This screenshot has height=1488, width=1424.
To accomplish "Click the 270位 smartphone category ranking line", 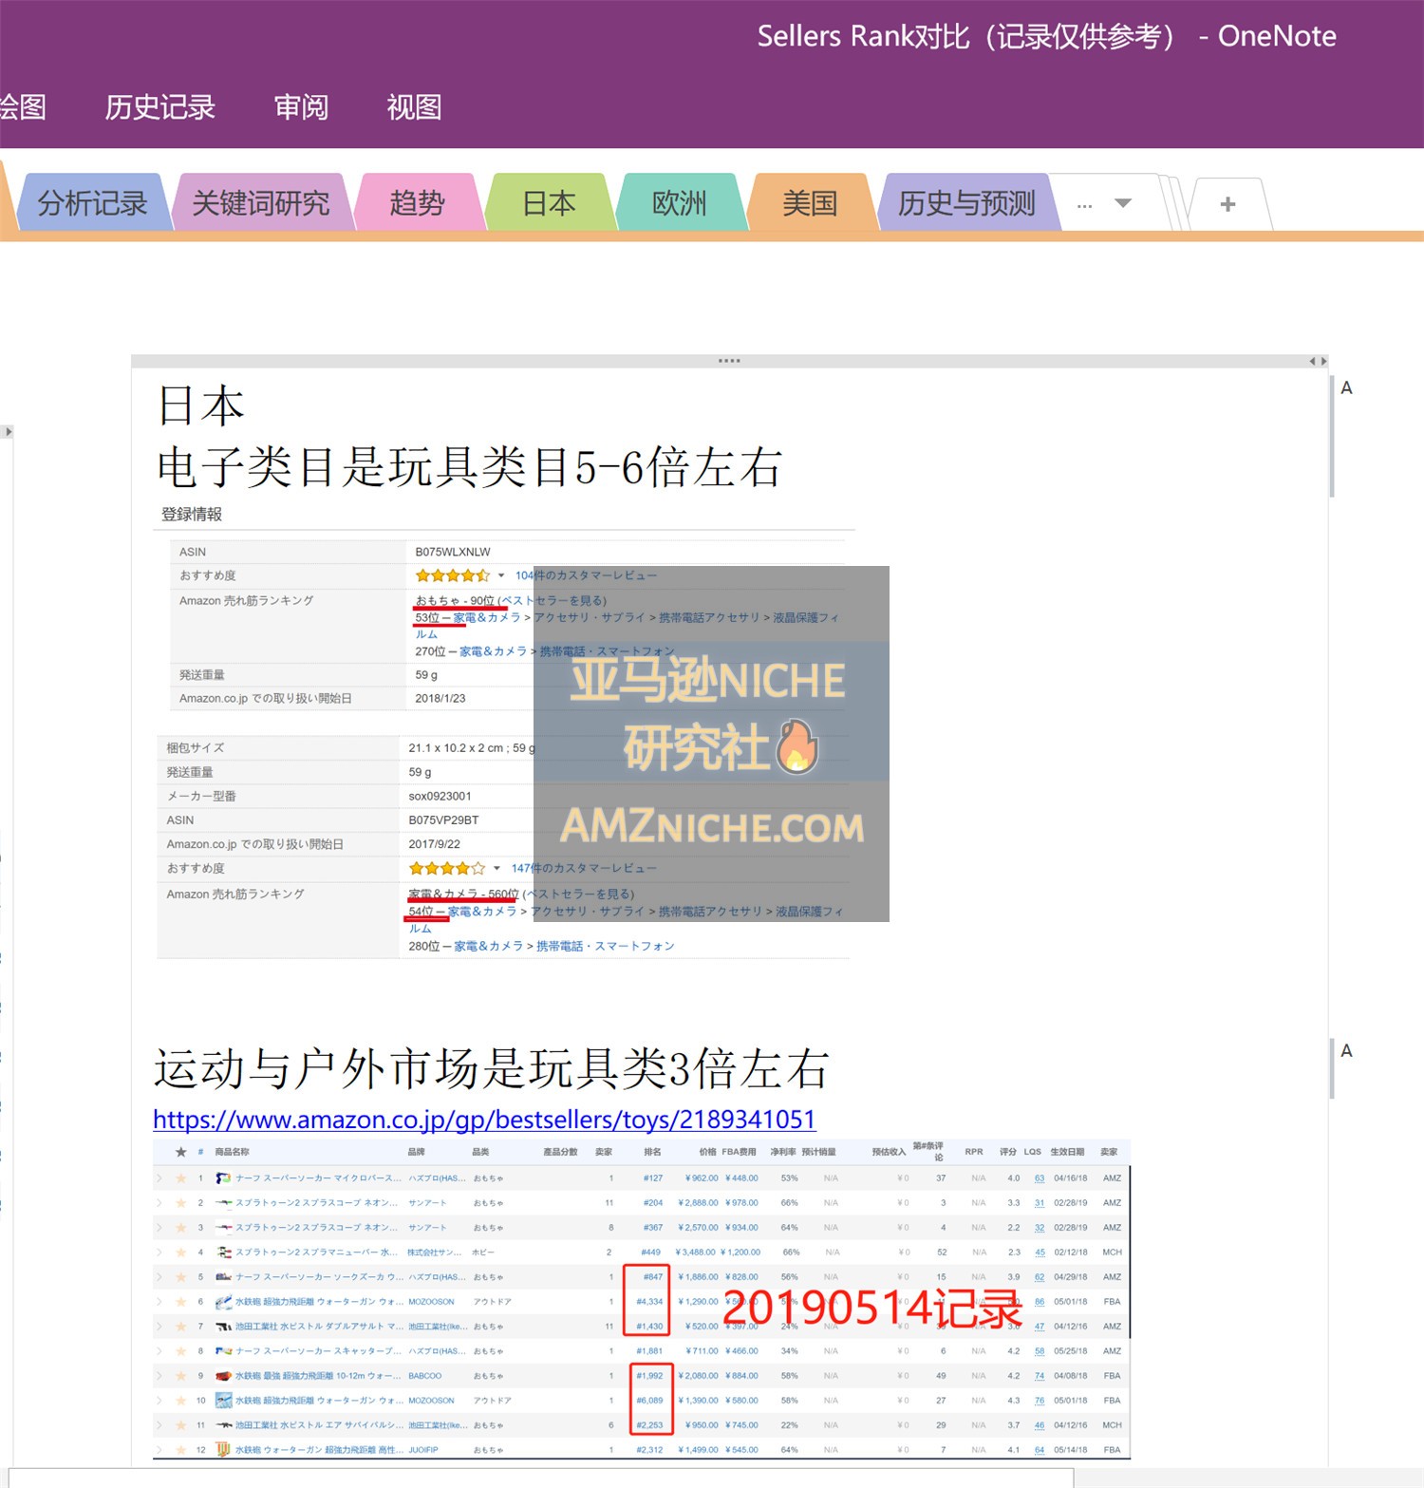I will 545,651.
